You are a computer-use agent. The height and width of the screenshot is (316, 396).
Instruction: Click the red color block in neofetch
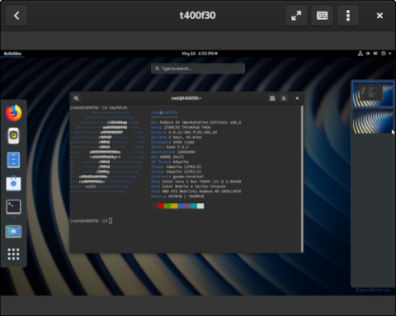161,206
